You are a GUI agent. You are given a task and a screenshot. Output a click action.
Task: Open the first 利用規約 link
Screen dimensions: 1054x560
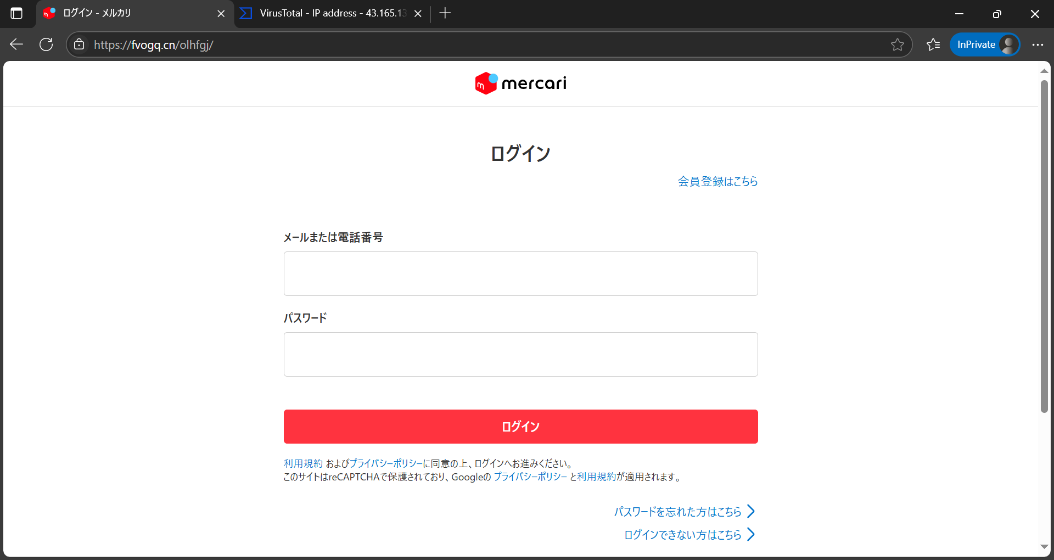[x=303, y=463]
